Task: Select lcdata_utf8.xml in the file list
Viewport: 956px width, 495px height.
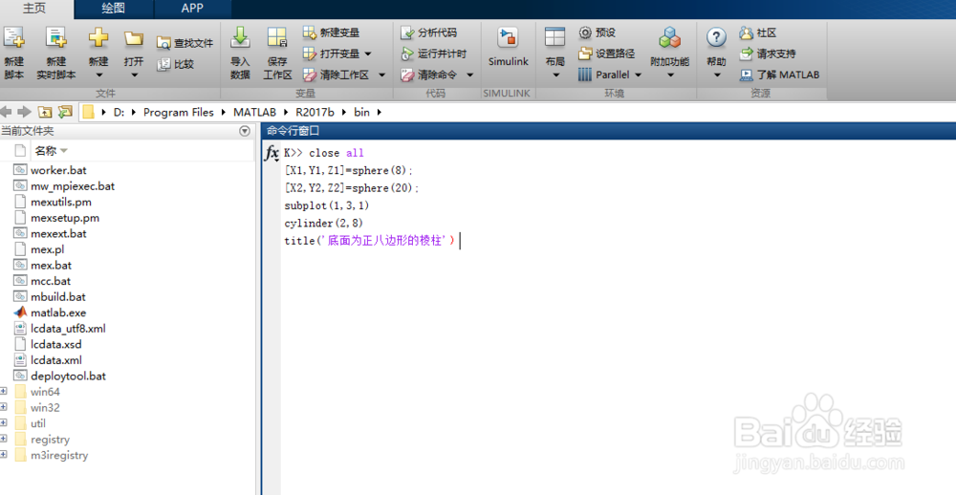Action: (x=68, y=329)
